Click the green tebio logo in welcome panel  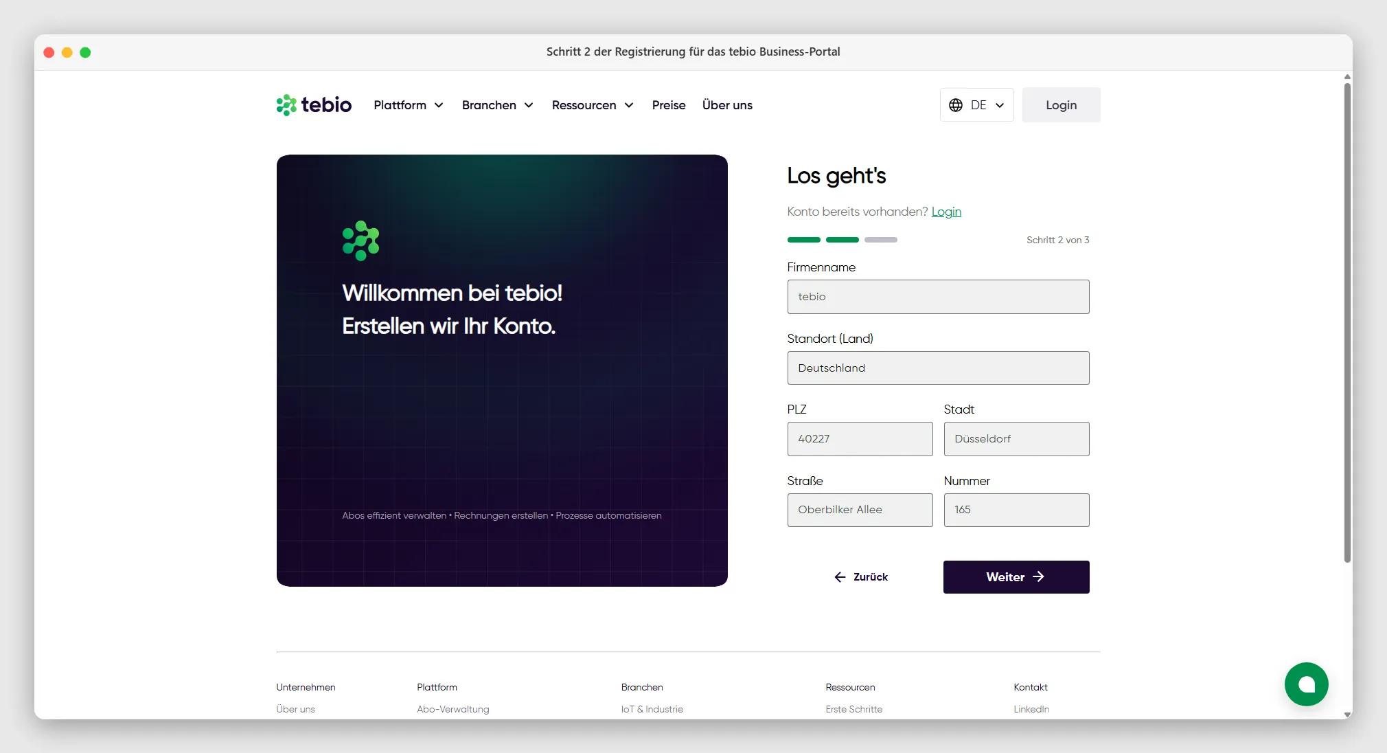pos(360,240)
